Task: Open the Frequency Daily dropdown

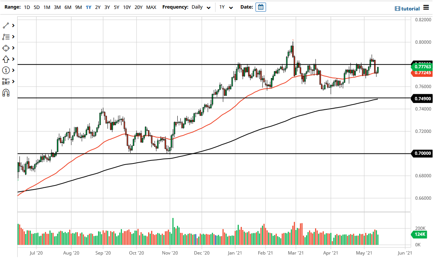Action: pos(201,7)
